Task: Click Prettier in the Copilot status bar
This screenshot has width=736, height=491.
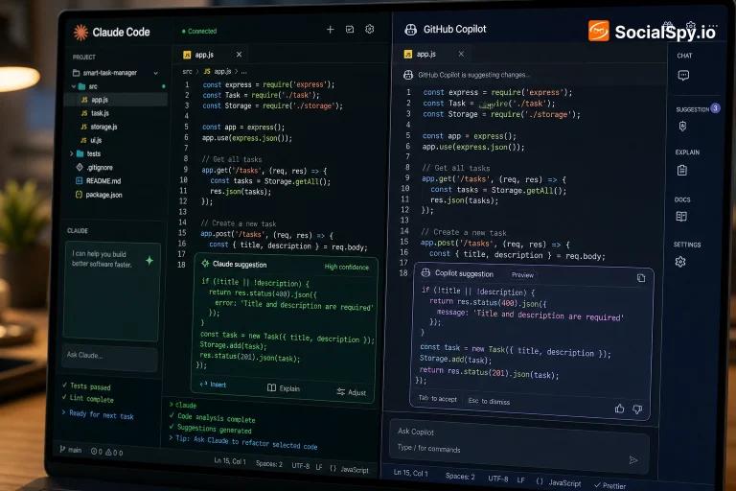Action: [x=610, y=485]
